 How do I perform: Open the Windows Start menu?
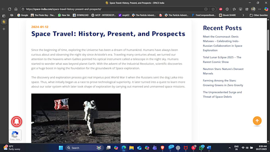(x=61, y=148)
